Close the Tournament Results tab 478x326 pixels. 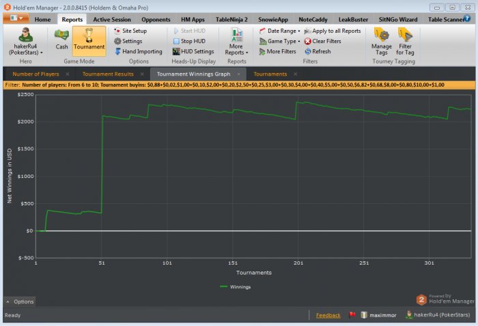tap(142, 74)
